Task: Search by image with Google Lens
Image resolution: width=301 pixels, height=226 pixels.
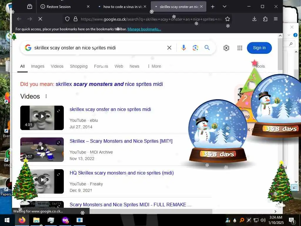Action: (195, 48)
